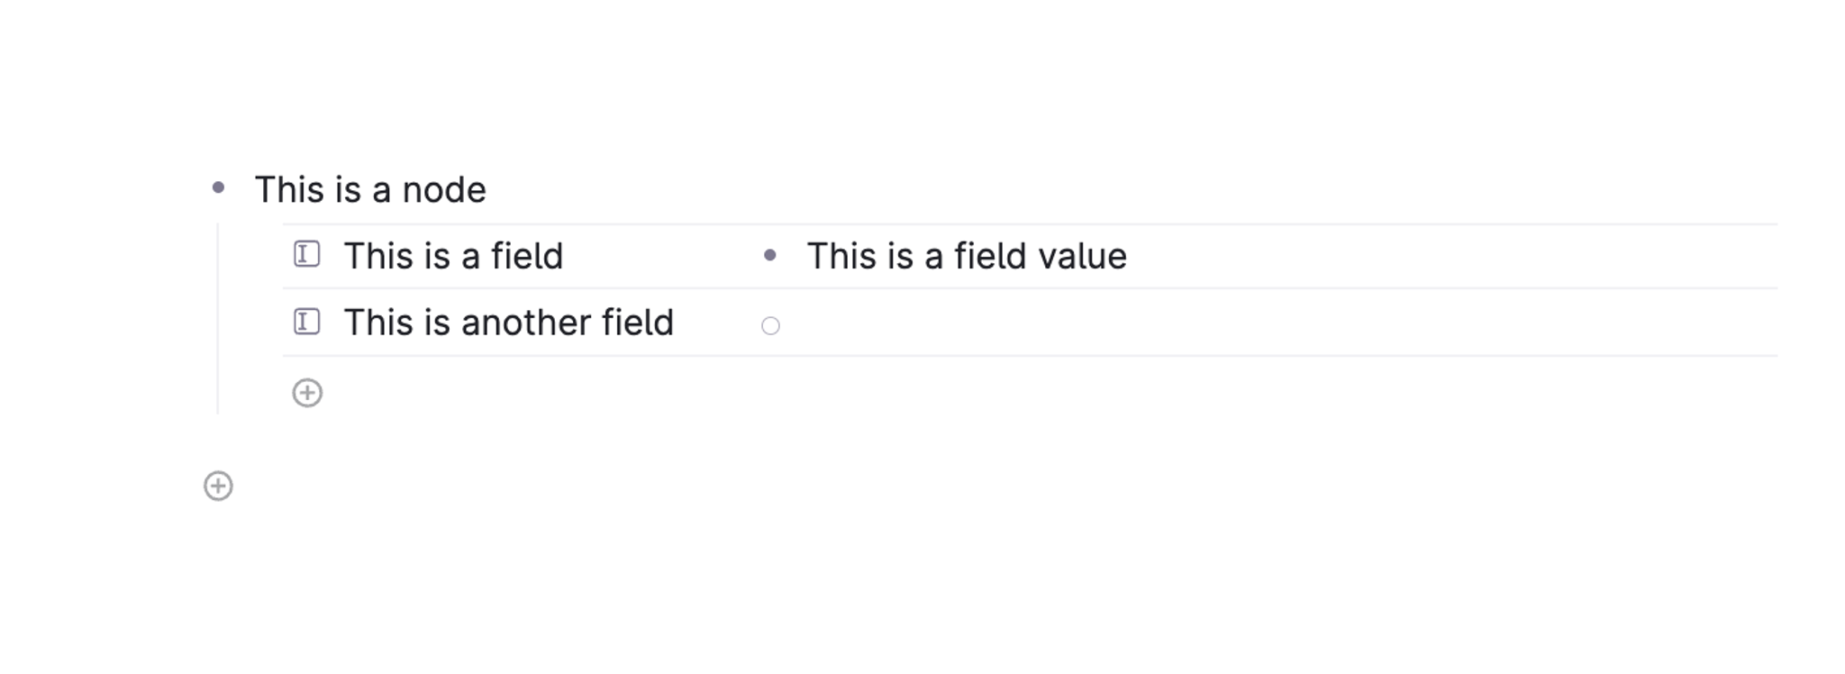Select the 'This is another field' label

(x=510, y=322)
